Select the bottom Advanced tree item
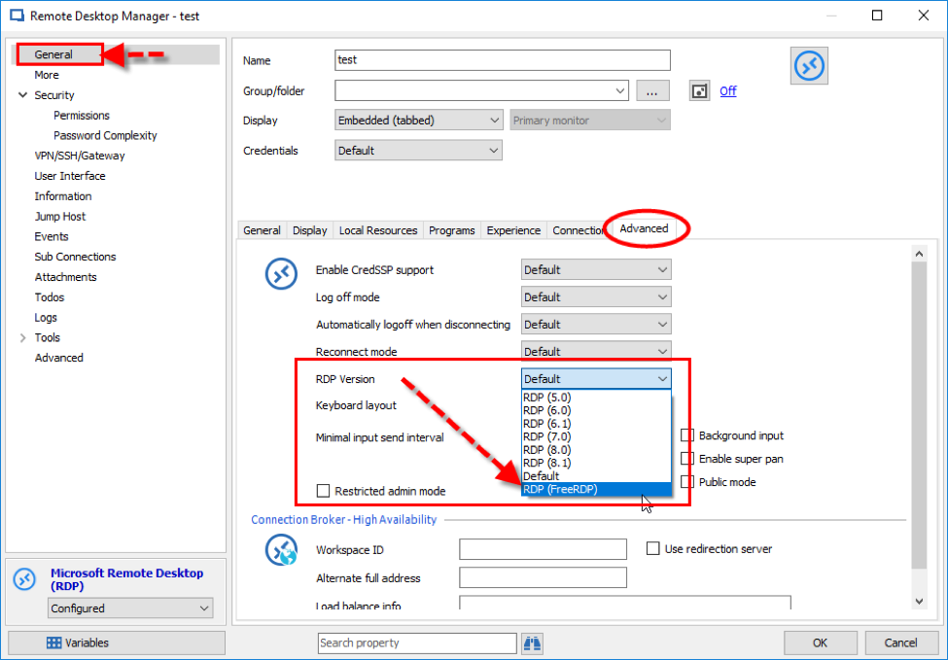Viewport: 948px width, 660px height. coord(58,358)
